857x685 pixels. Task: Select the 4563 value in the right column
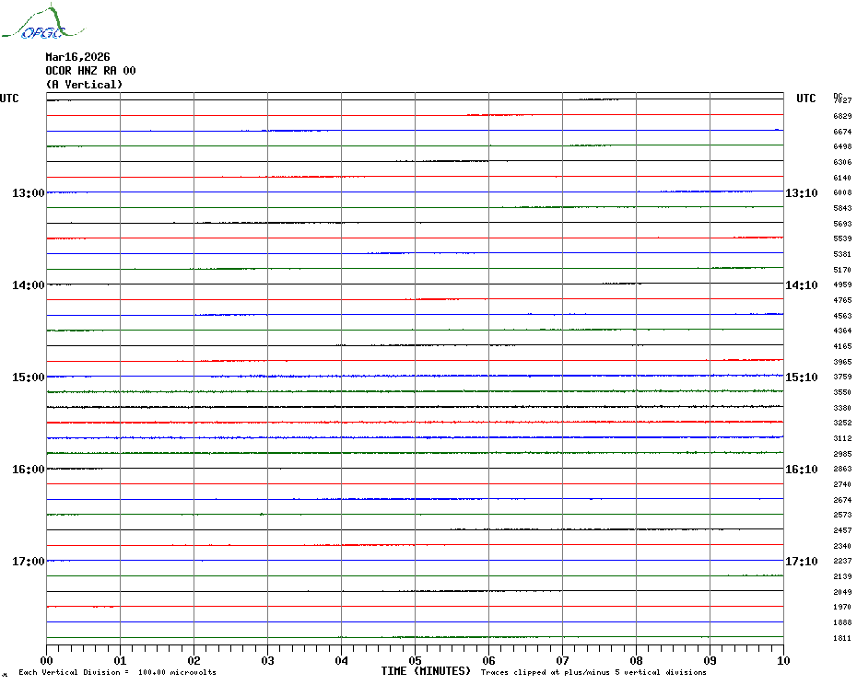[x=842, y=316]
